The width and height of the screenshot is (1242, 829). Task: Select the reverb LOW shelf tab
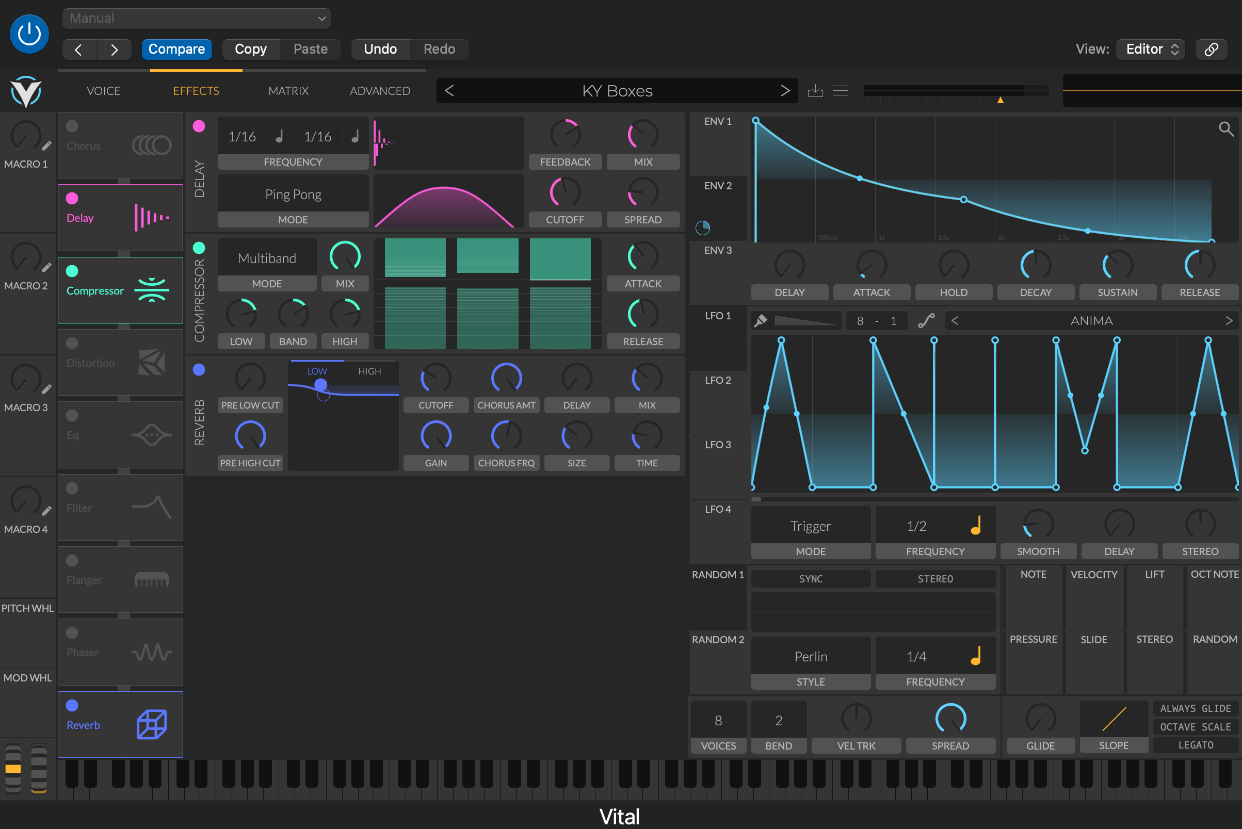coord(317,371)
